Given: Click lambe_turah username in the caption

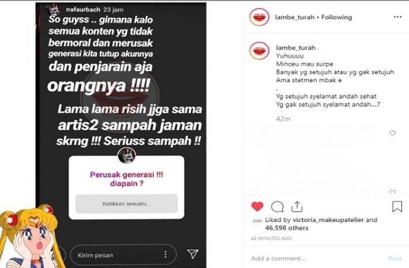Looking at the screenshot, I should point(295,48).
